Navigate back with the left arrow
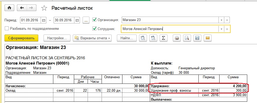Screen dimensions: 257x103 coord(22,8)
